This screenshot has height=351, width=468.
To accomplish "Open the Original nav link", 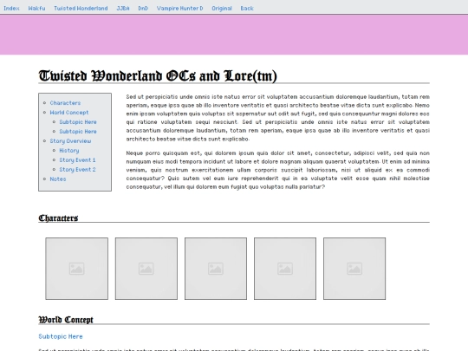I will click(222, 9).
